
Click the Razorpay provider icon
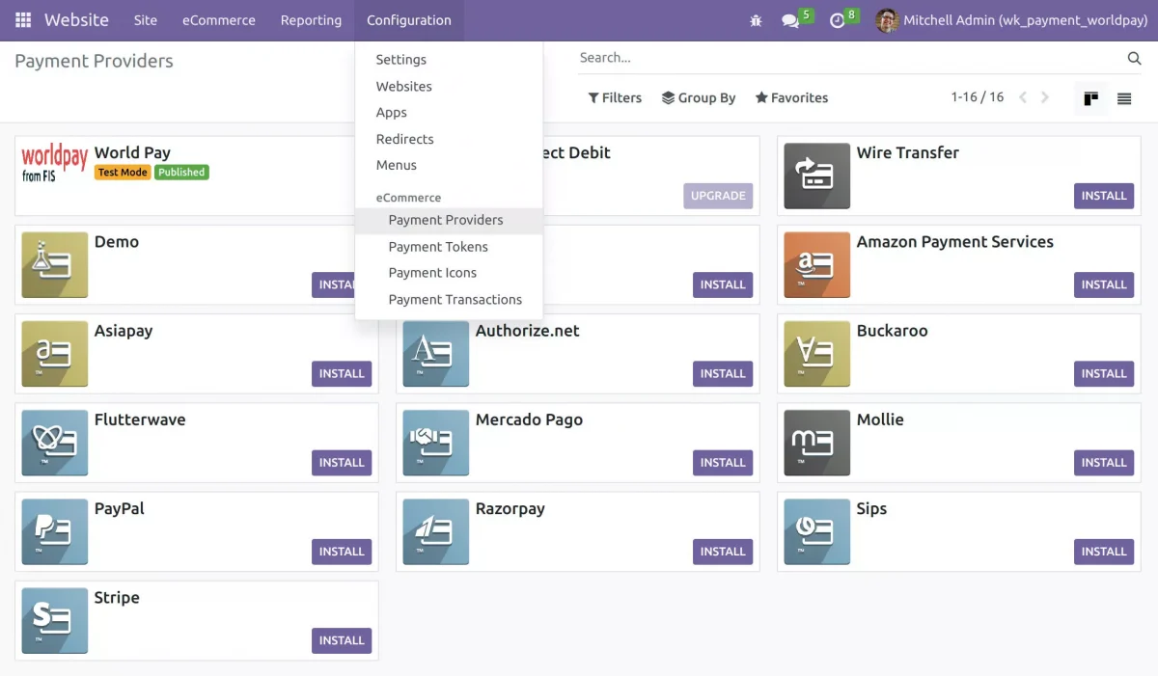[435, 532]
